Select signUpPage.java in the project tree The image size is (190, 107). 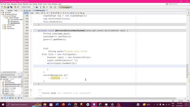[x=15, y=23]
